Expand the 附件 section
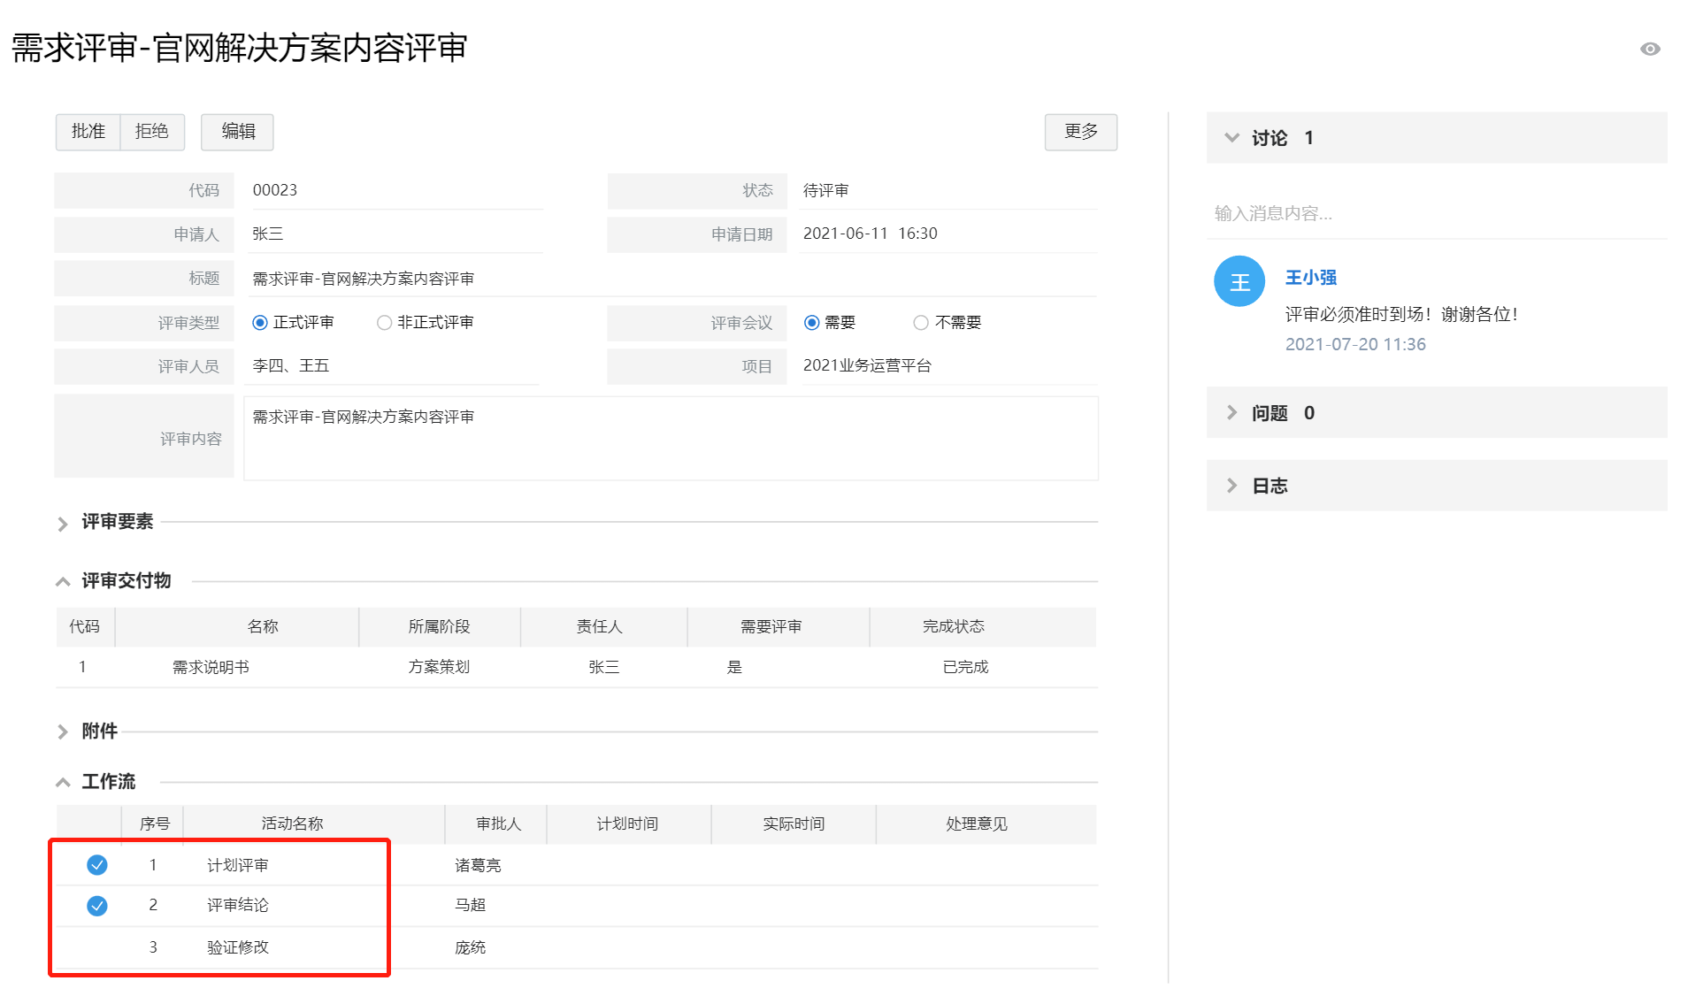Viewport: 1703px width, 996px height. click(x=63, y=732)
